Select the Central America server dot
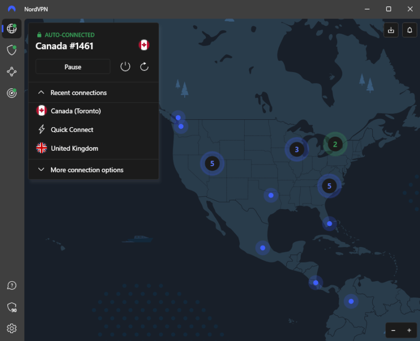Viewport: 420px width, 341px height. (316, 283)
